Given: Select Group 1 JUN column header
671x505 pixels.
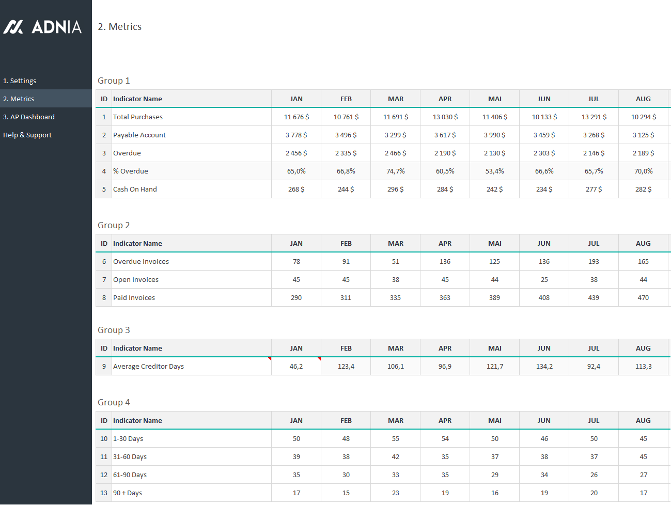Looking at the screenshot, I should click(544, 99).
